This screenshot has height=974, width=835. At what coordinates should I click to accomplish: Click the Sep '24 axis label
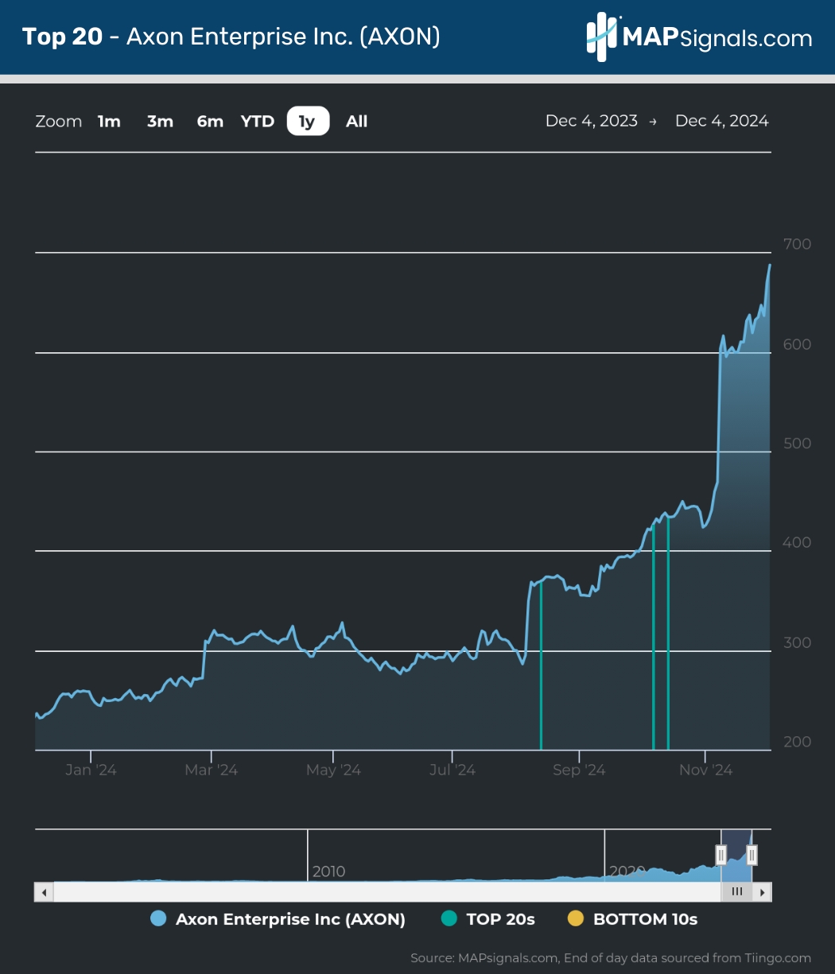click(x=579, y=770)
